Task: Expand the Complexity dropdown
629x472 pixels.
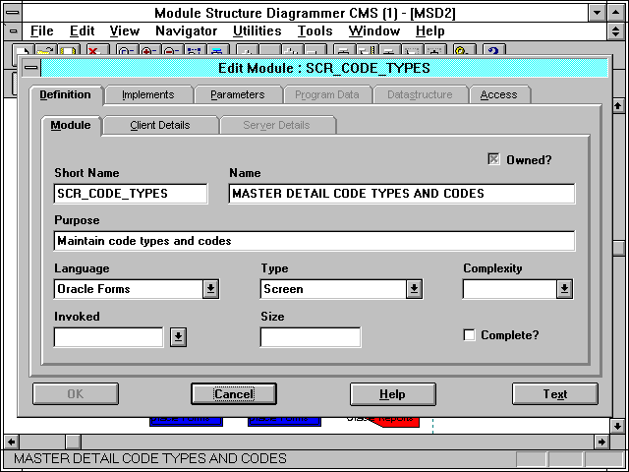Action: pyautogui.click(x=564, y=289)
